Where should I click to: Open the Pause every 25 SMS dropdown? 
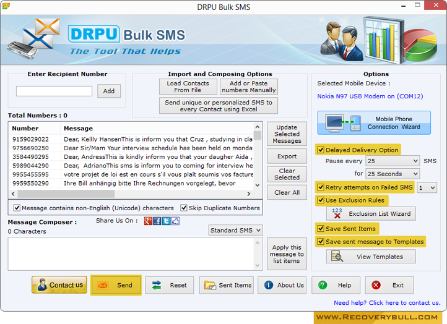(x=393, y=161)
